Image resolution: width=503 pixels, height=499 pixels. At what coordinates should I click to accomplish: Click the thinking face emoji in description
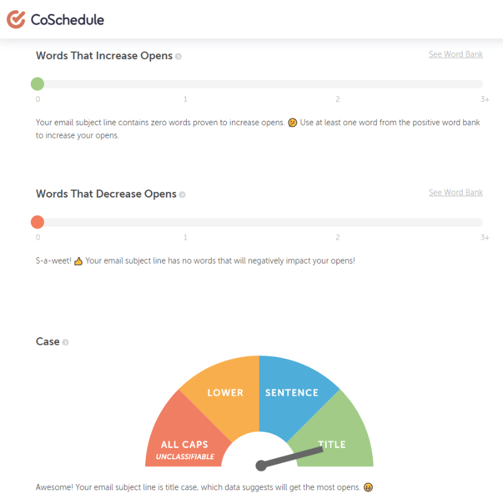pos(292,123)
